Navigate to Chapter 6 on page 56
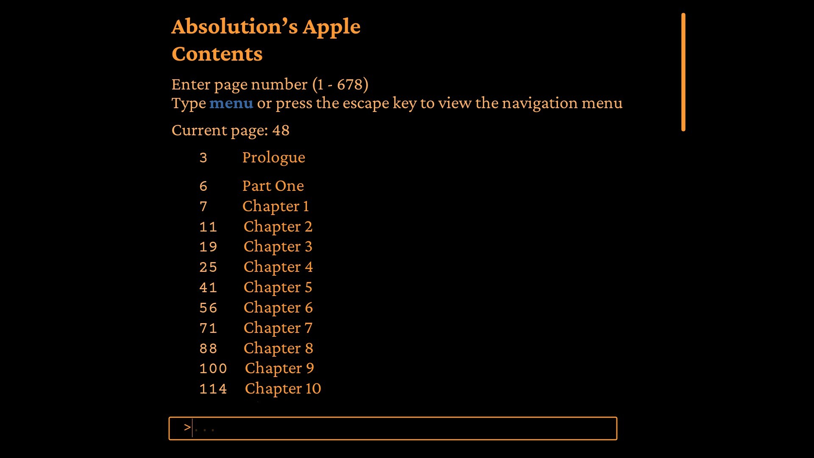This screenshot has height=458, width=814. [x=278, y=307]
